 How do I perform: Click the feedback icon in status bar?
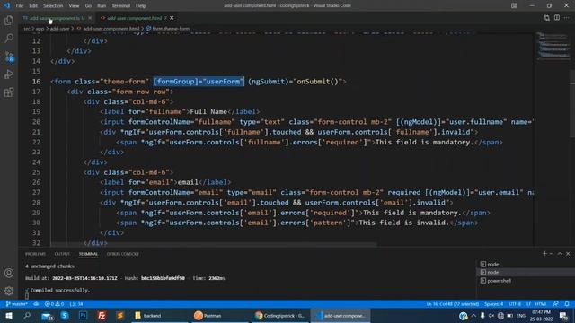[x=556, y=304]
